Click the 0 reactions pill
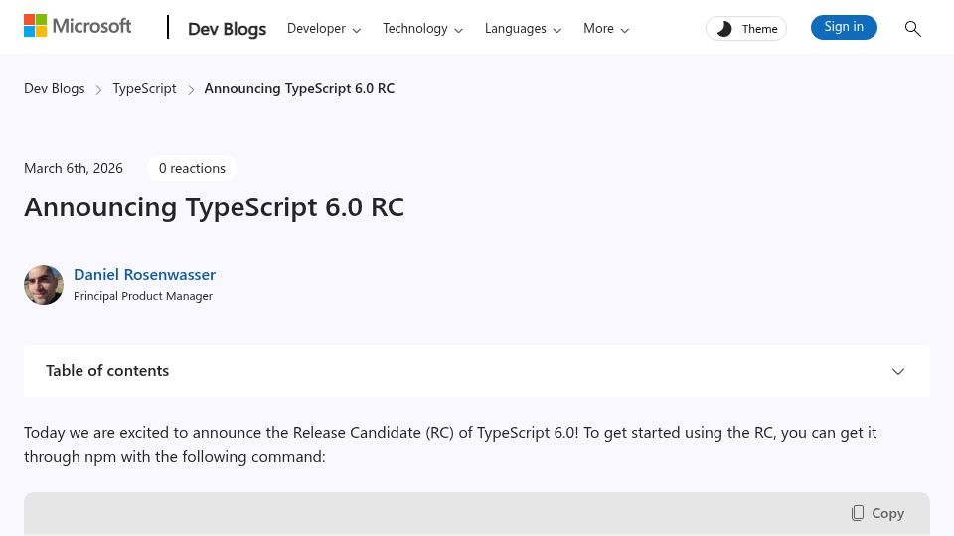 (192, 168)
